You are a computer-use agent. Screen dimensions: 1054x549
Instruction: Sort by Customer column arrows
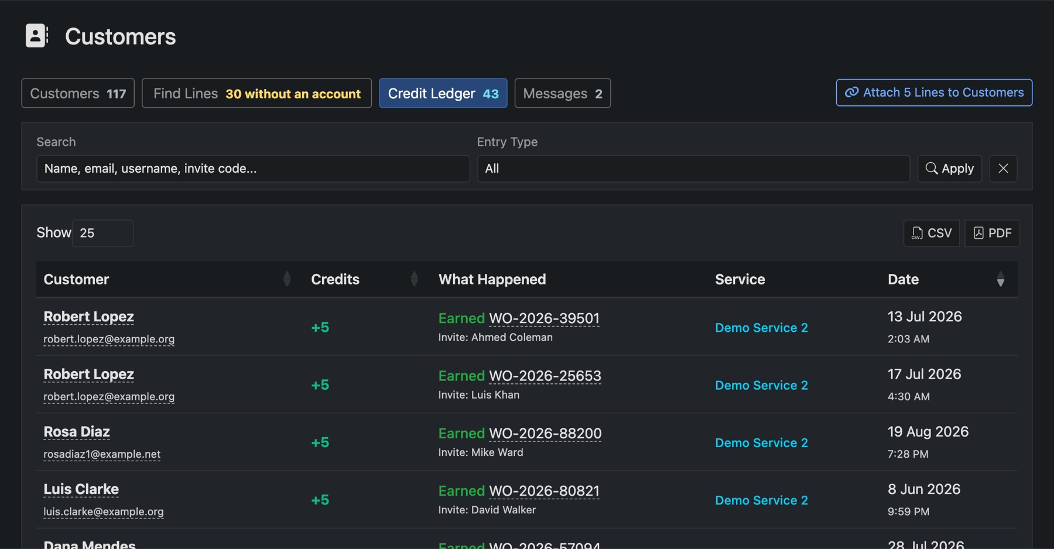tap(287, 279)
